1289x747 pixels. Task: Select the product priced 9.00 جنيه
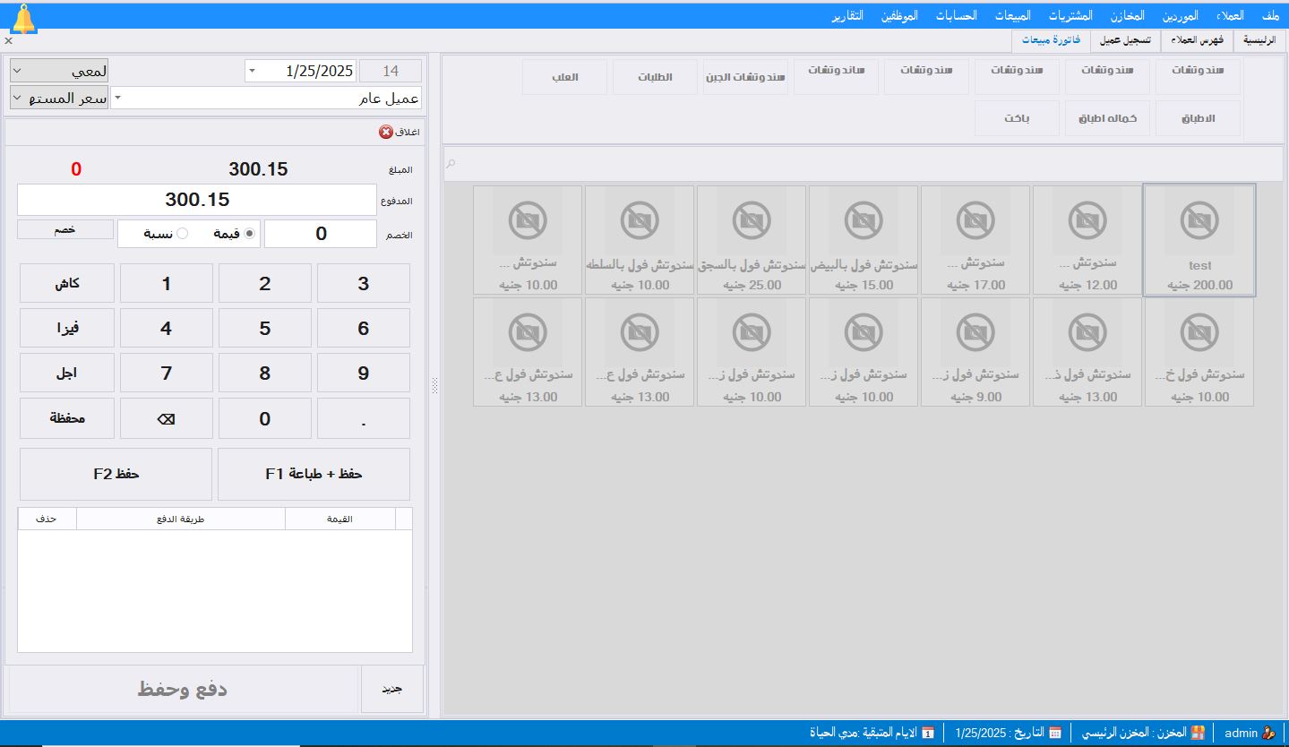pyautogui.click(x=975, y=352)
